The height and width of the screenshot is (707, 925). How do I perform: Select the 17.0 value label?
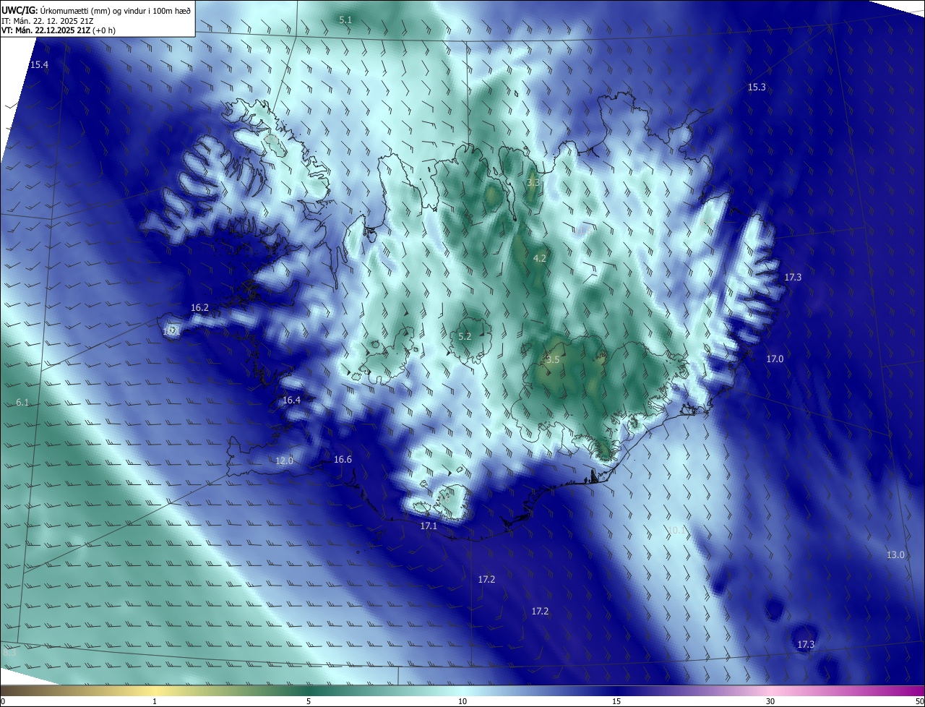[x=775, y=359]
